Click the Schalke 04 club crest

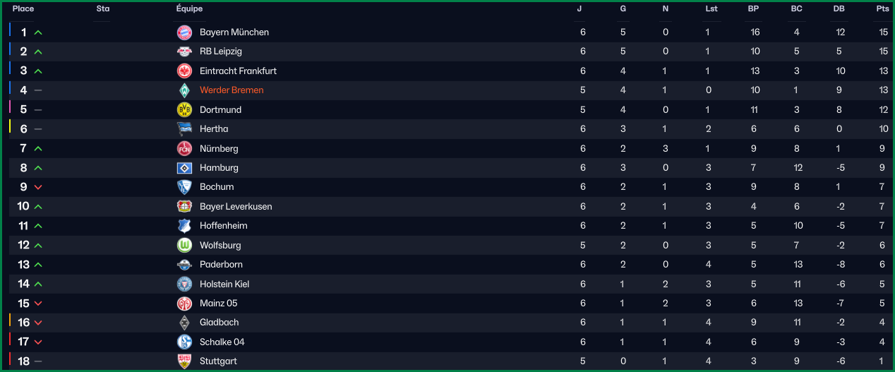(184, 342)
